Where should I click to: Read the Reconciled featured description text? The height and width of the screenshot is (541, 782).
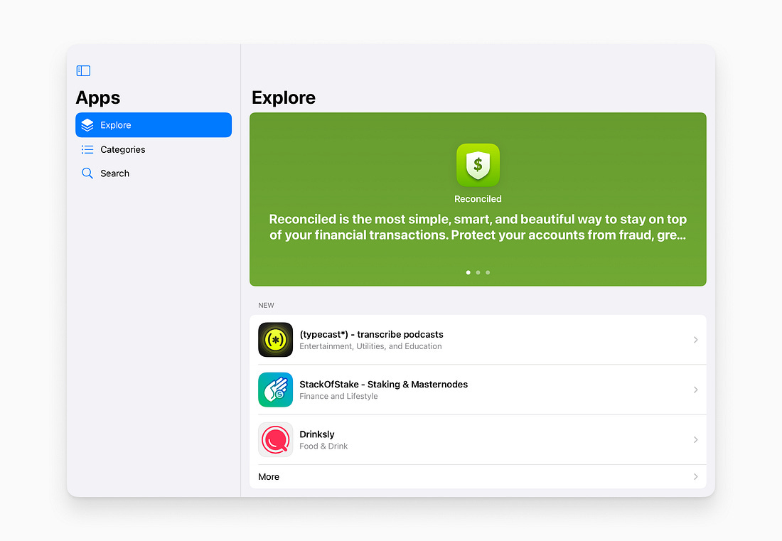click(x=478, y=227)
